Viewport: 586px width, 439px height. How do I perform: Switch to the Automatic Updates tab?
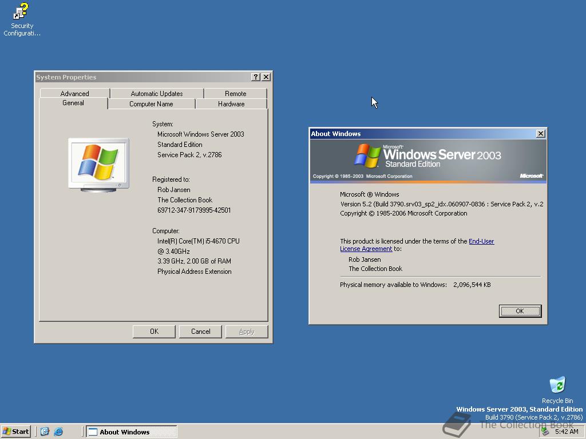[157, 93]
